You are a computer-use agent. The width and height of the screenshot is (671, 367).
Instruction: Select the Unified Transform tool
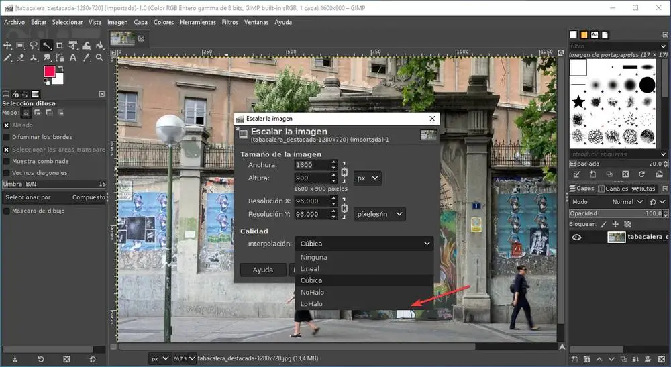(x=73, y=46)
